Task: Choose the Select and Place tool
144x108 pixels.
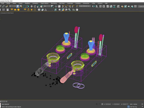Action: 41,6
